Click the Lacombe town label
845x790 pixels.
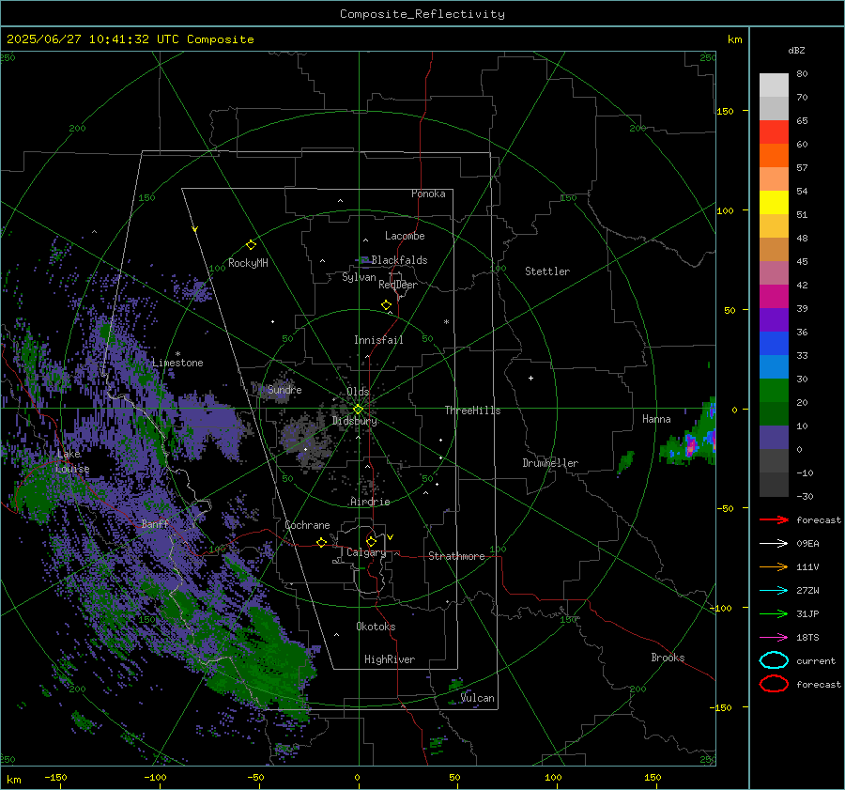[405, 236]
